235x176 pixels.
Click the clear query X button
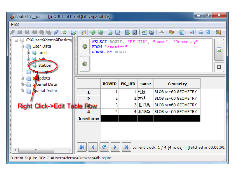219,67
